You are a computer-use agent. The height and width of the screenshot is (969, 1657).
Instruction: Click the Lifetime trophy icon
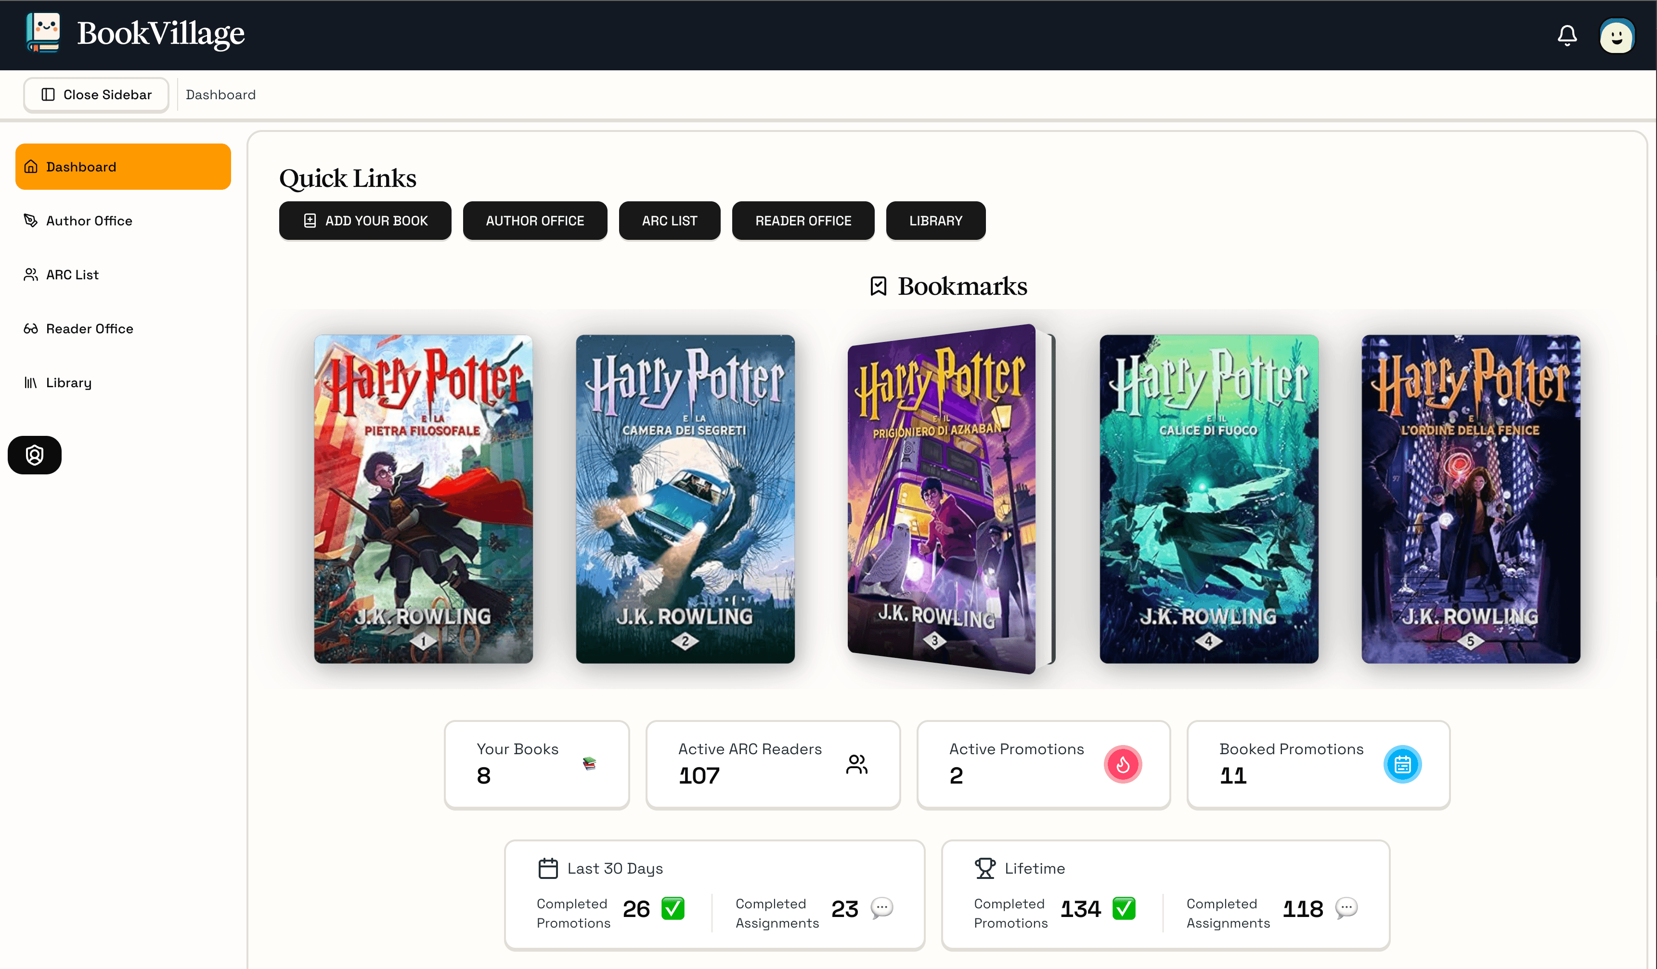point(984,868)
